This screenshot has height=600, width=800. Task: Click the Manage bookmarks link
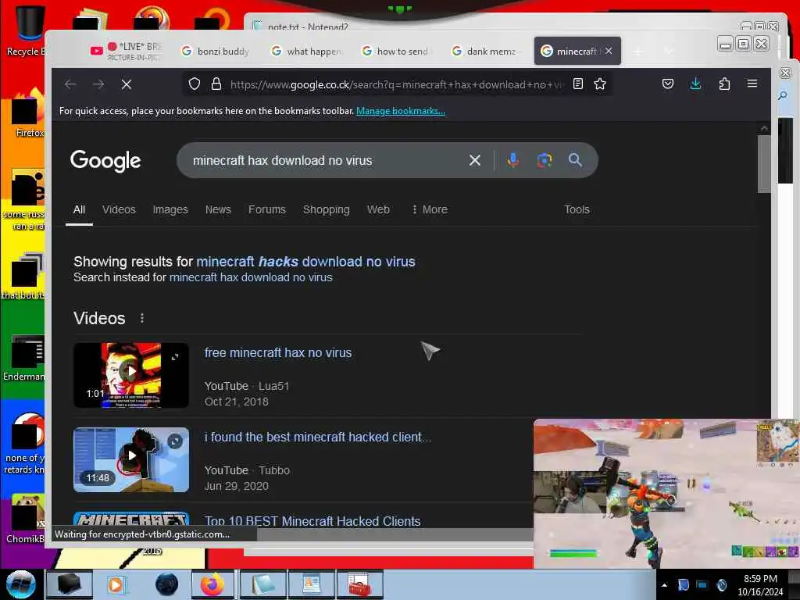(401, 111)
